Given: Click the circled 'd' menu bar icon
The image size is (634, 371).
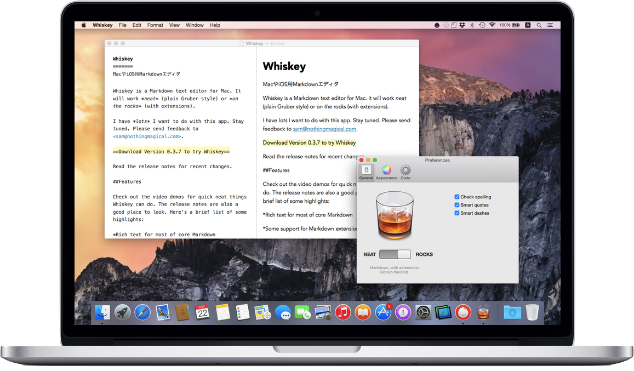Looking at the screenshot, I should coord(446,25).
